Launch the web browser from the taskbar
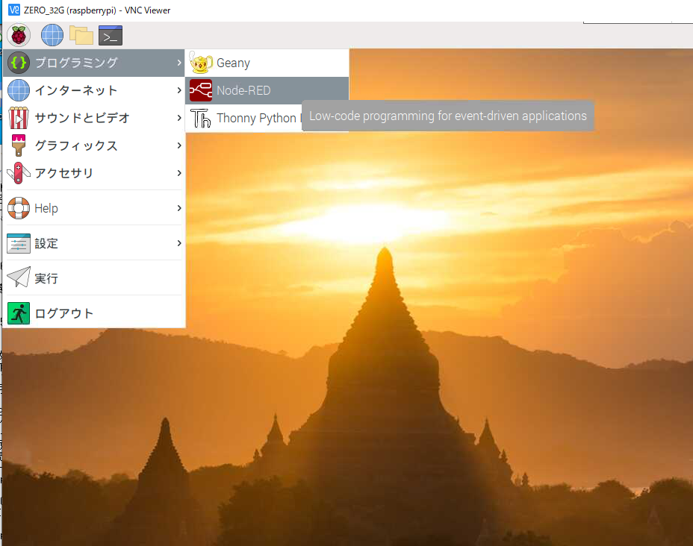This screenshot has width=693, height=546. [x=51, y=35]
